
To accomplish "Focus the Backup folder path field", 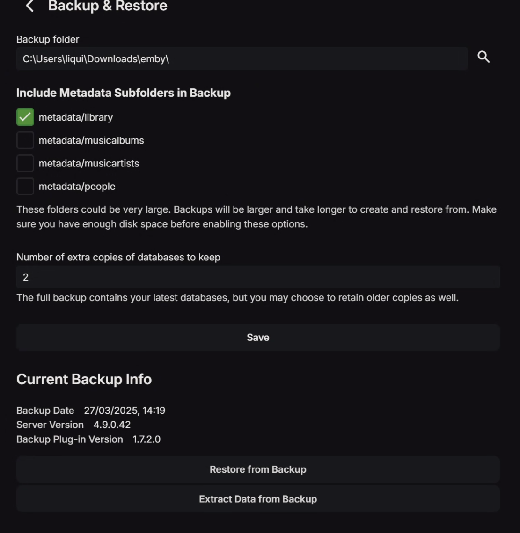I will 242,59.
